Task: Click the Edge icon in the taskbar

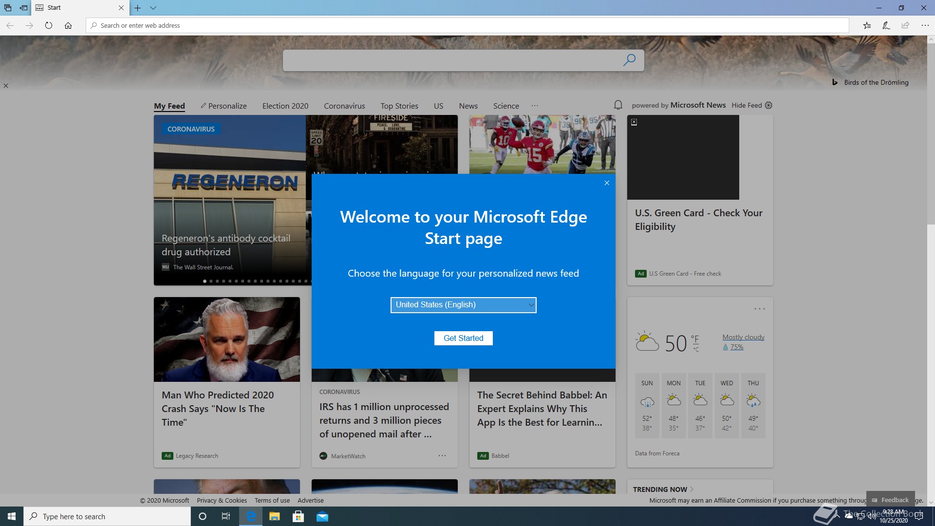Action: (251, 516)
